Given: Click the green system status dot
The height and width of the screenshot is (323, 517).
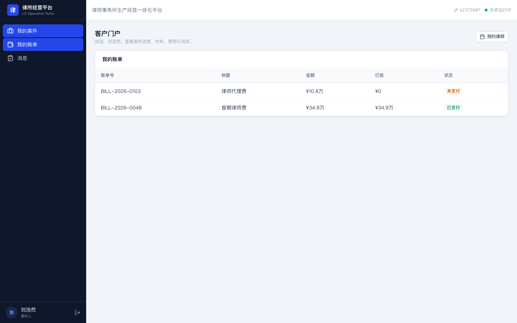Looking at the screenshot, I should coord(486,10).
